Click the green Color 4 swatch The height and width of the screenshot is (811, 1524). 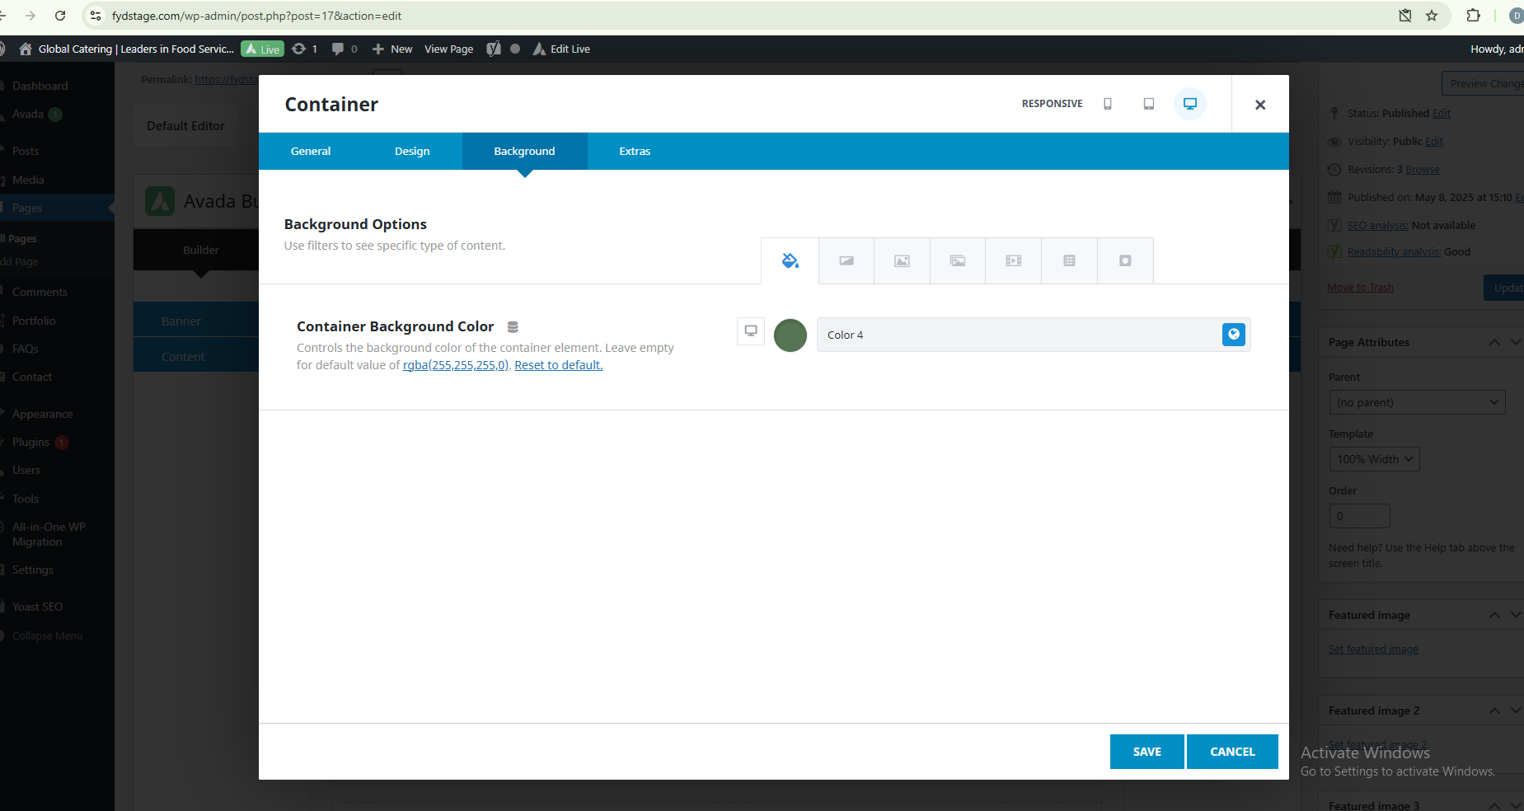790,335
